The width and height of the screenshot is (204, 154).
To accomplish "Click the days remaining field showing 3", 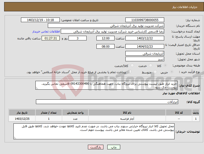I will (x=78, y=38).
